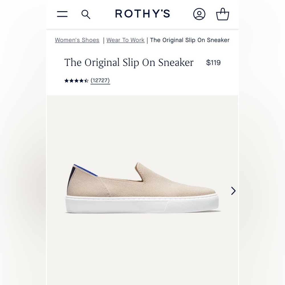Click the product title heading

click(129, 62)
